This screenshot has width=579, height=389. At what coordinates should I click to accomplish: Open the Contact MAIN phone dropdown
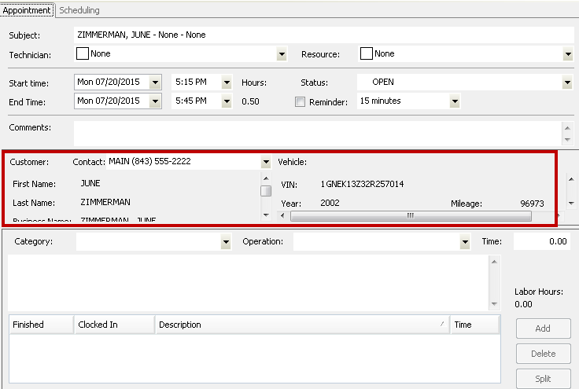pos(266,162)
